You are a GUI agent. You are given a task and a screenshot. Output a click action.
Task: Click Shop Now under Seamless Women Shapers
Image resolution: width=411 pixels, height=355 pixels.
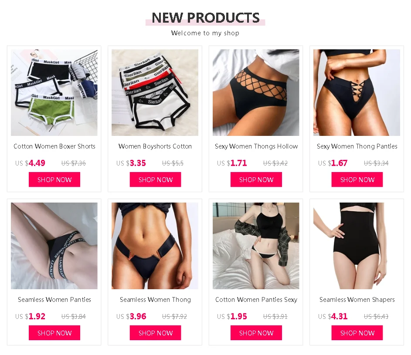pyautogui.click(x=357, y=333)
